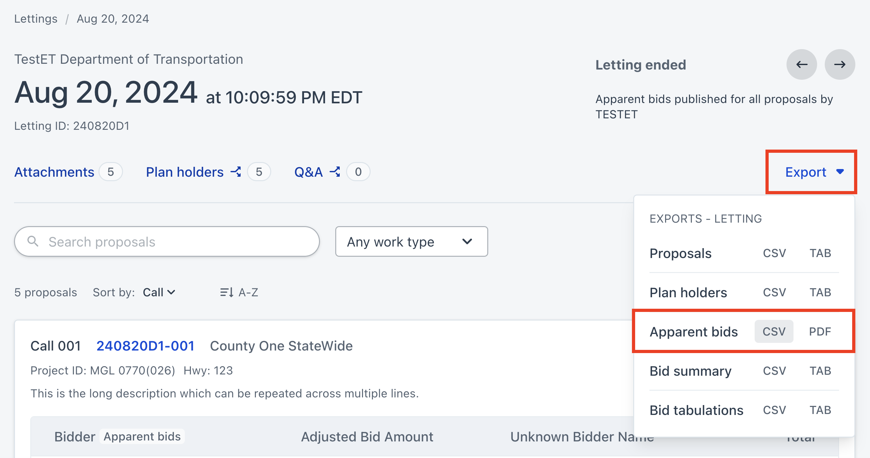The height and width of the screenshot is (458, 870).
Task: Export Proposals as CSV
Action: [x=774, y=253]
